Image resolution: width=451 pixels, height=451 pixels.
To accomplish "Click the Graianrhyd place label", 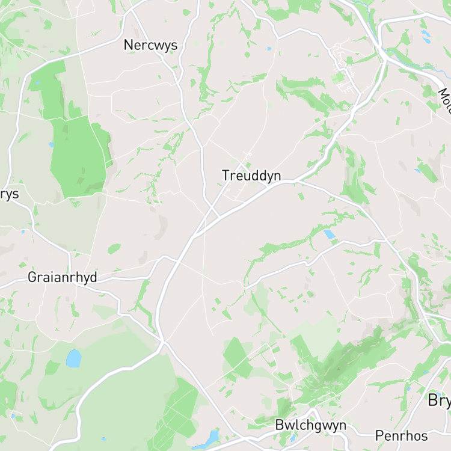I will [x=63, y=277].
